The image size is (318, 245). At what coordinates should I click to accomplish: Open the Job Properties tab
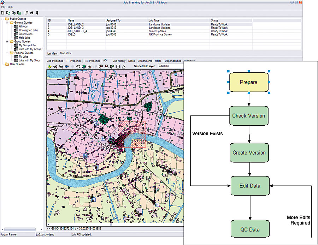point(55,61)
